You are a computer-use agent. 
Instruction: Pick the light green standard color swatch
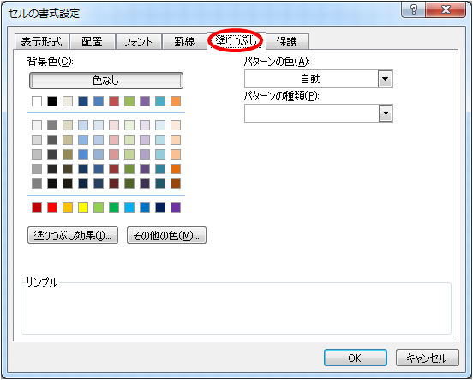tap(99, 208)
